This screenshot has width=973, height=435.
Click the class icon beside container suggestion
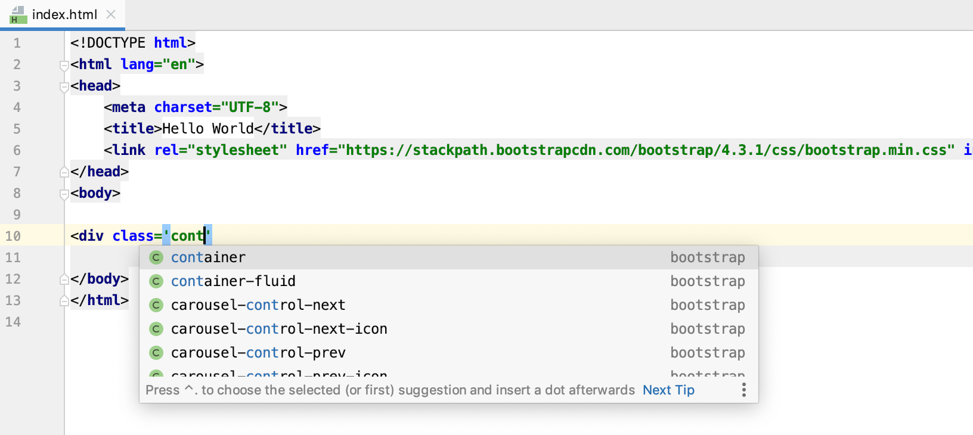(x=156, y=257)
